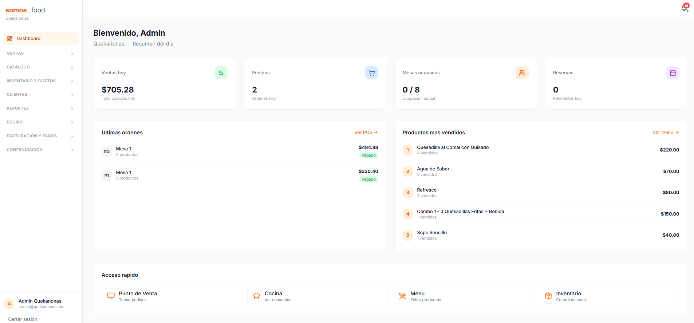The width and height of the screenshot is (694, 323).
Task: Expand the REPORTES sidebar section
Action: pos(40,109)
